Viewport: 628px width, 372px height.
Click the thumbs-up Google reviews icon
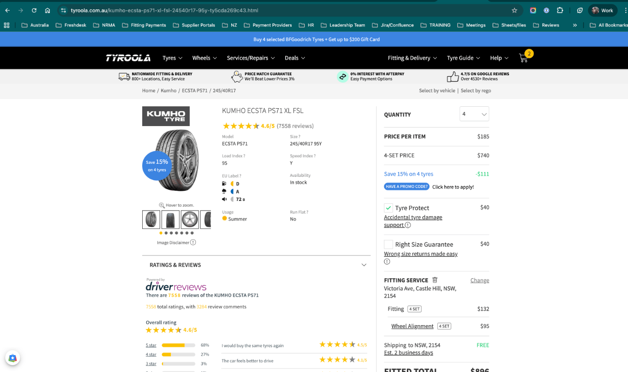(452, 76)
